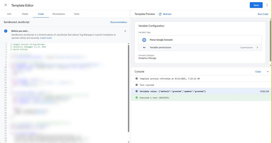Select the 'Template preview refreshed' console line

201,78
